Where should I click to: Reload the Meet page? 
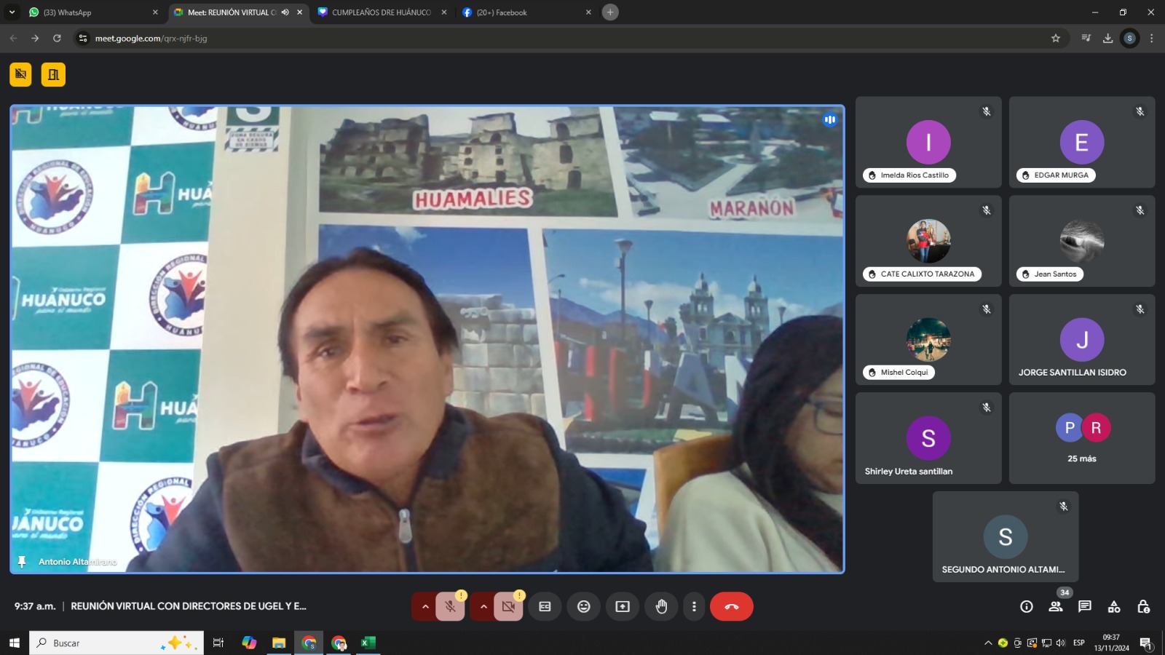(x=57, y=38)
